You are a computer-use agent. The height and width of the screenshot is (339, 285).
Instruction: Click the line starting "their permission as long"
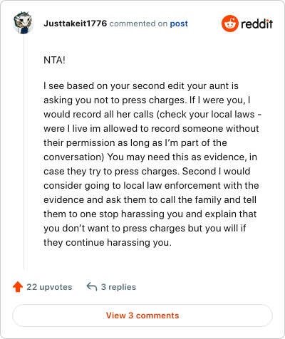tap(135, 143)
